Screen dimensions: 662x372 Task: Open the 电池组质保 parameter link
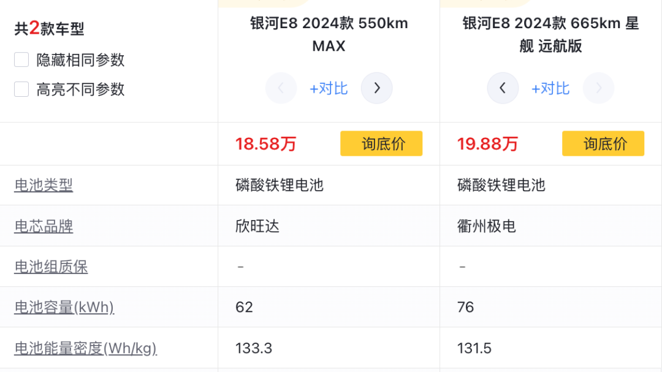(51, 267)
